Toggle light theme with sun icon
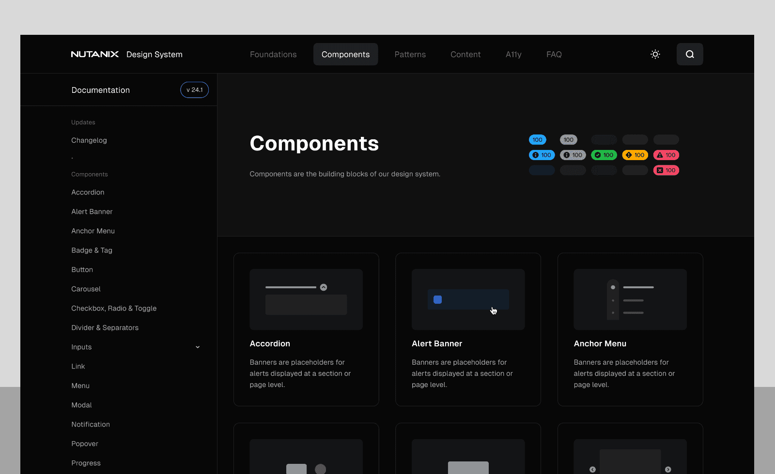Image resolution: width=775 pixels, height=474 pixels. pos(655,54)
